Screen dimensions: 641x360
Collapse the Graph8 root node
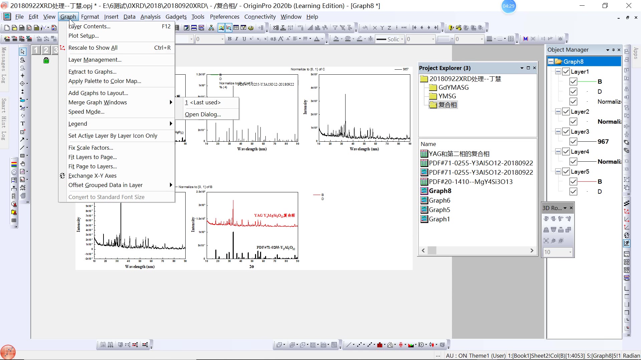pyautogui.click(x=551, y=62)
